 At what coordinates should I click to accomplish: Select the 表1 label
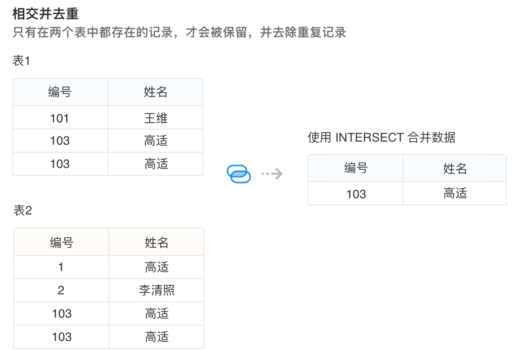[x=22, y=61]
